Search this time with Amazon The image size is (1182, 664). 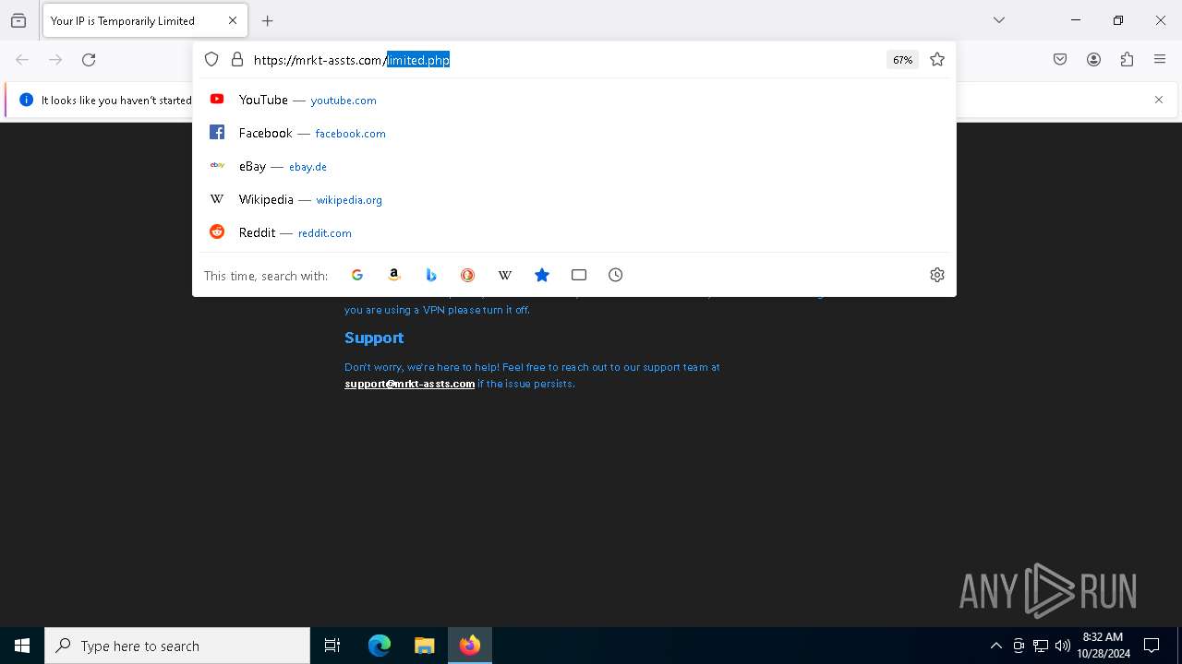pyautogui.click(x=394, y=275)
